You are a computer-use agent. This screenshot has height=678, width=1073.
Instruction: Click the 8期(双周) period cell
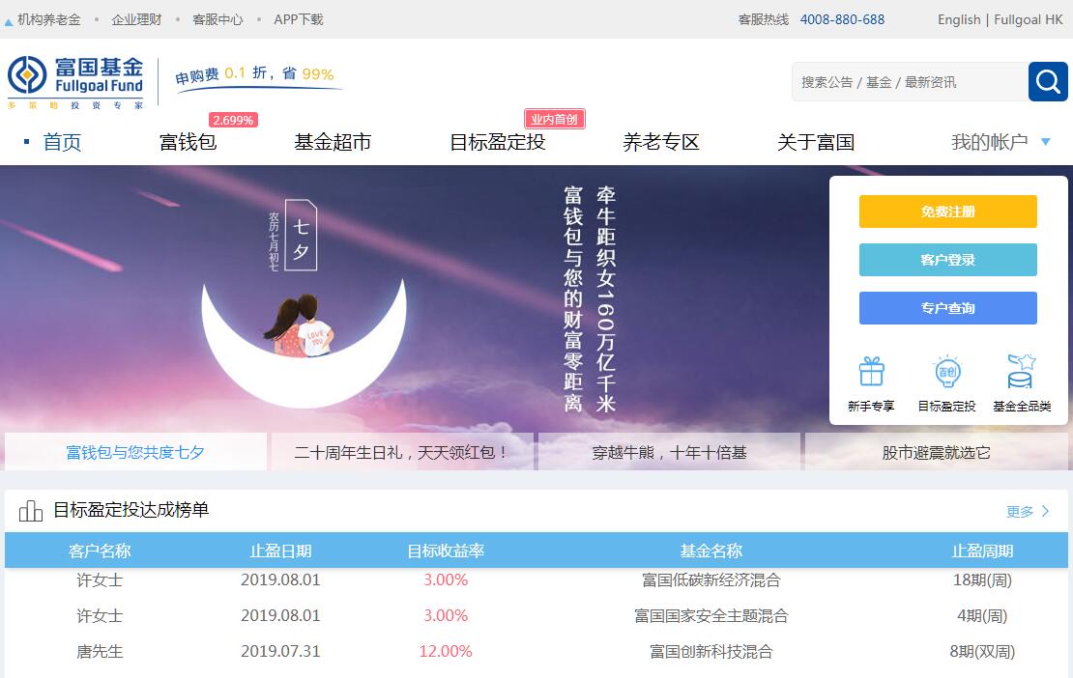(x=982, y=651)
